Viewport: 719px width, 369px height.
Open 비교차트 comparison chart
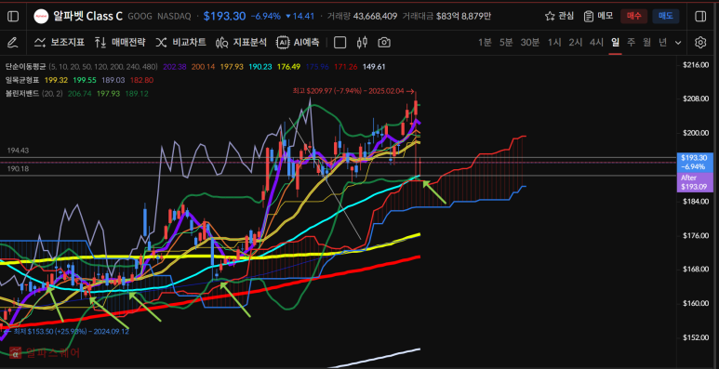tap(180, 43)
